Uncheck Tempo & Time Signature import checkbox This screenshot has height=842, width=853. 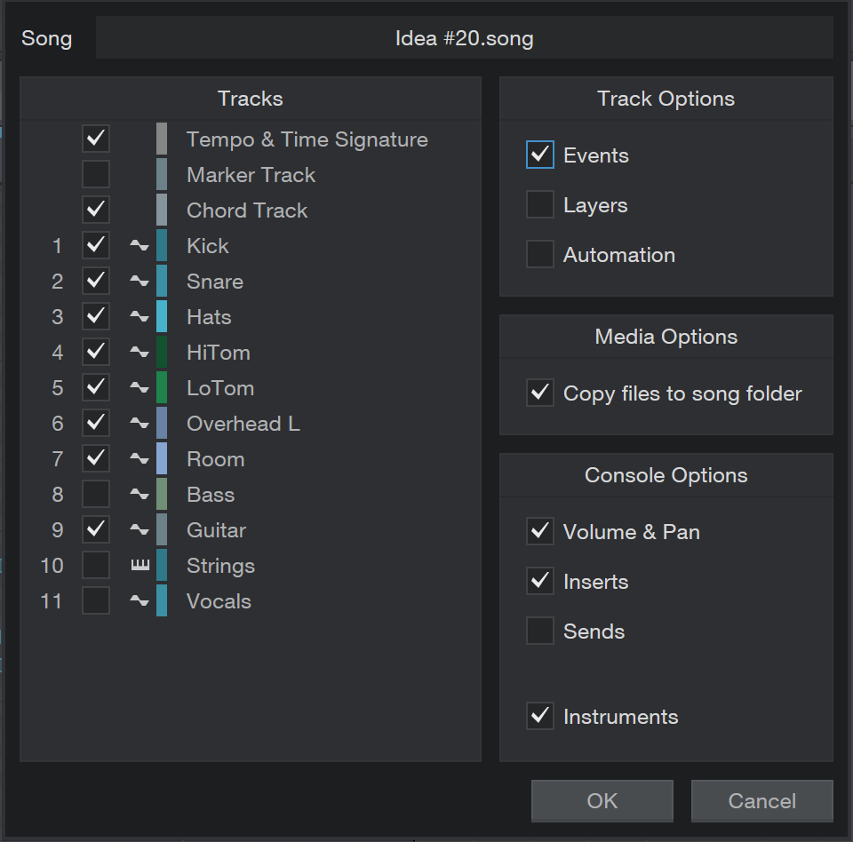(96, 139)
